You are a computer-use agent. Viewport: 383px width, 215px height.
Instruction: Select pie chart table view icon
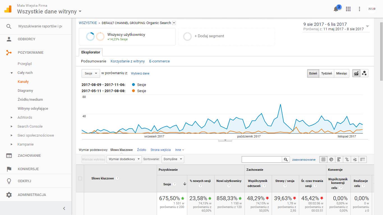[x=331, y=160]
